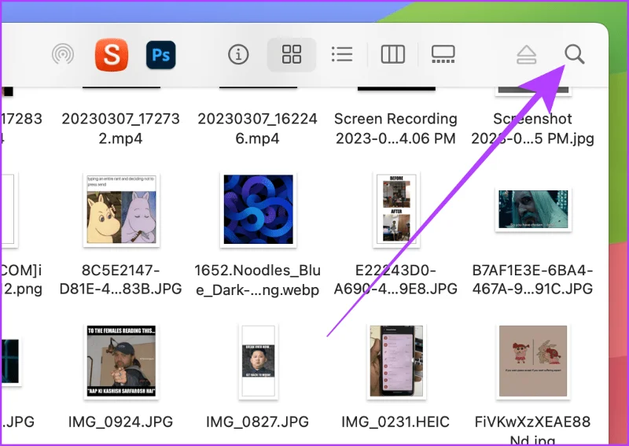Switch to list view

coord(342,54)
